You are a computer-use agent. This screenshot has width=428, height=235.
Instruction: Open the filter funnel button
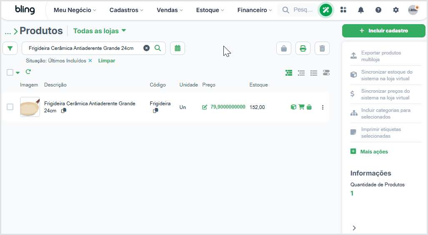point(10,49)
